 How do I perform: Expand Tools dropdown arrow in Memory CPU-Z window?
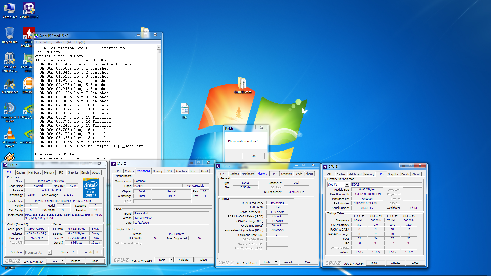(x=276, y=262)
